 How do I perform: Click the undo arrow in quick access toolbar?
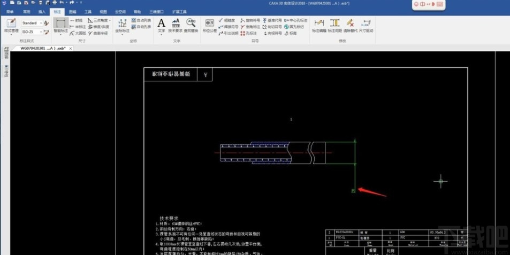62,3
